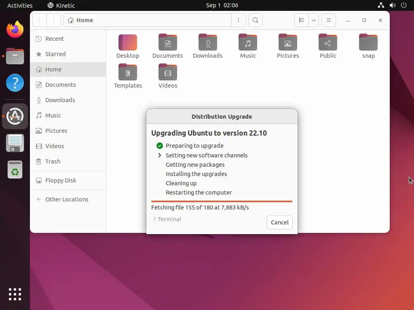This screenshot has height=310, width=414.
Task: Show Applications grid
Action: point(15,294)
